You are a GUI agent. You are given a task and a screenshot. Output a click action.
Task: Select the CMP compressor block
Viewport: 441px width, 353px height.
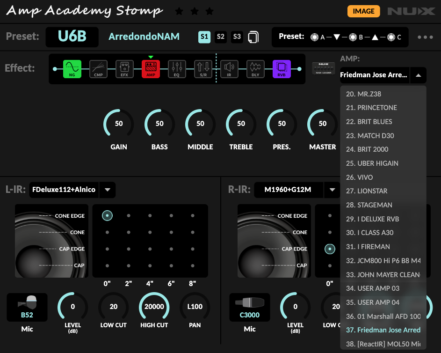tap(98, 69)
